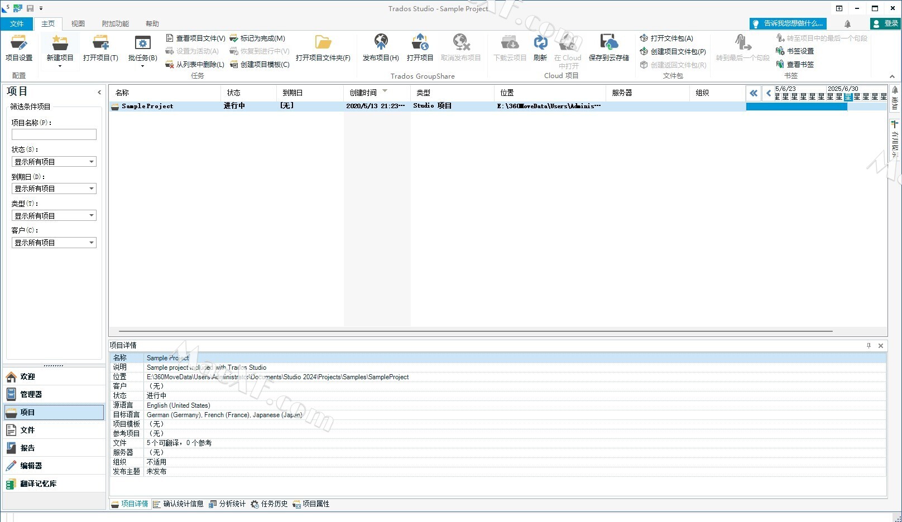The image size is (902, 522).
Task: Click the SampleProject timeline progress bar
Action: pos(797,107)
